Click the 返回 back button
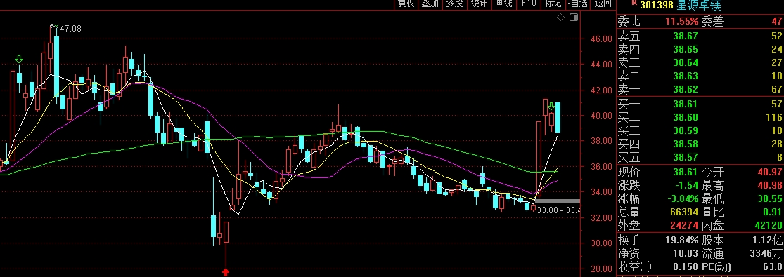The width and height of the screenshot is (784, 277). point(603,4)
